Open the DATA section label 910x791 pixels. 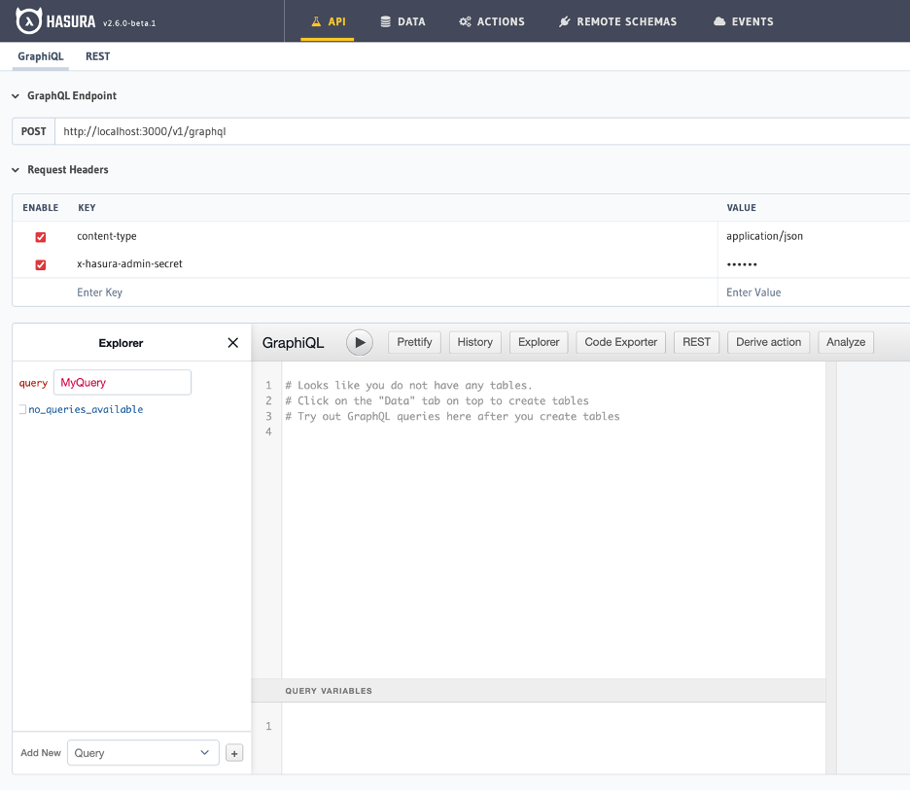tap(411, 21)
